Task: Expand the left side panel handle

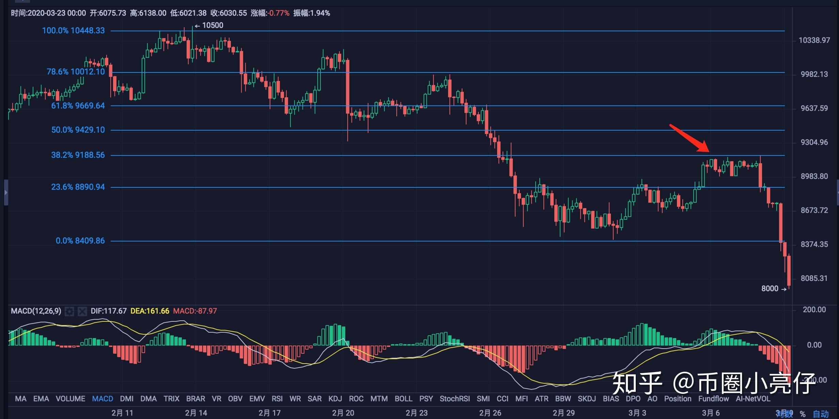Action: [6, 192]
